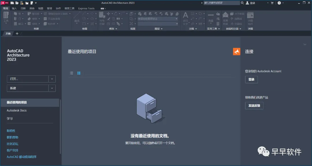Screen dimensions: 312x166
Task: Click the 登录 user sign-in in title bar
Action: pos(251,3)
